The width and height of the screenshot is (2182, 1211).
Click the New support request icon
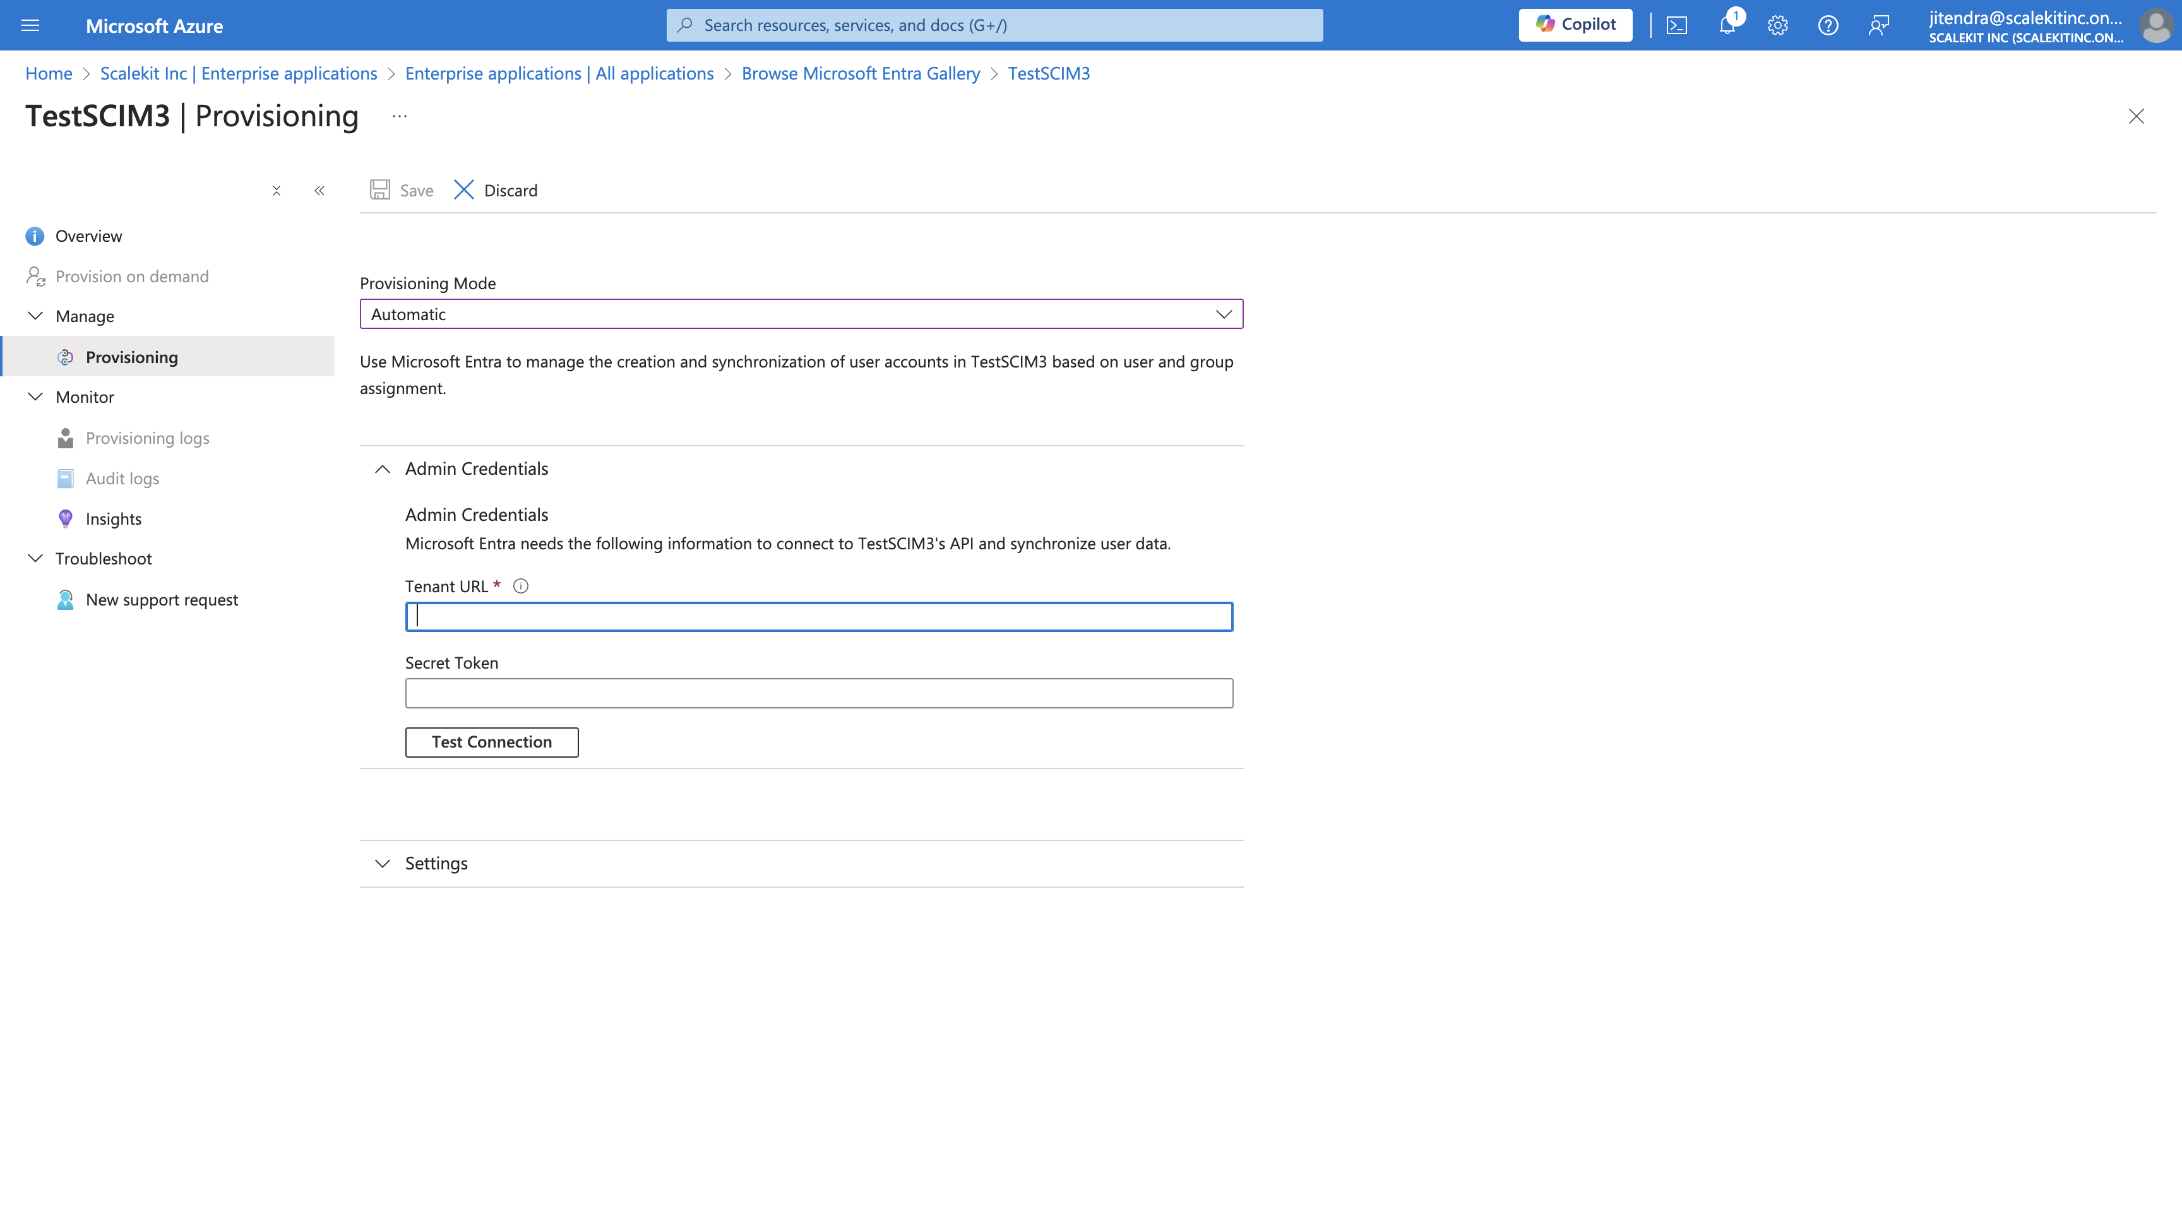[x=65, y=600]
